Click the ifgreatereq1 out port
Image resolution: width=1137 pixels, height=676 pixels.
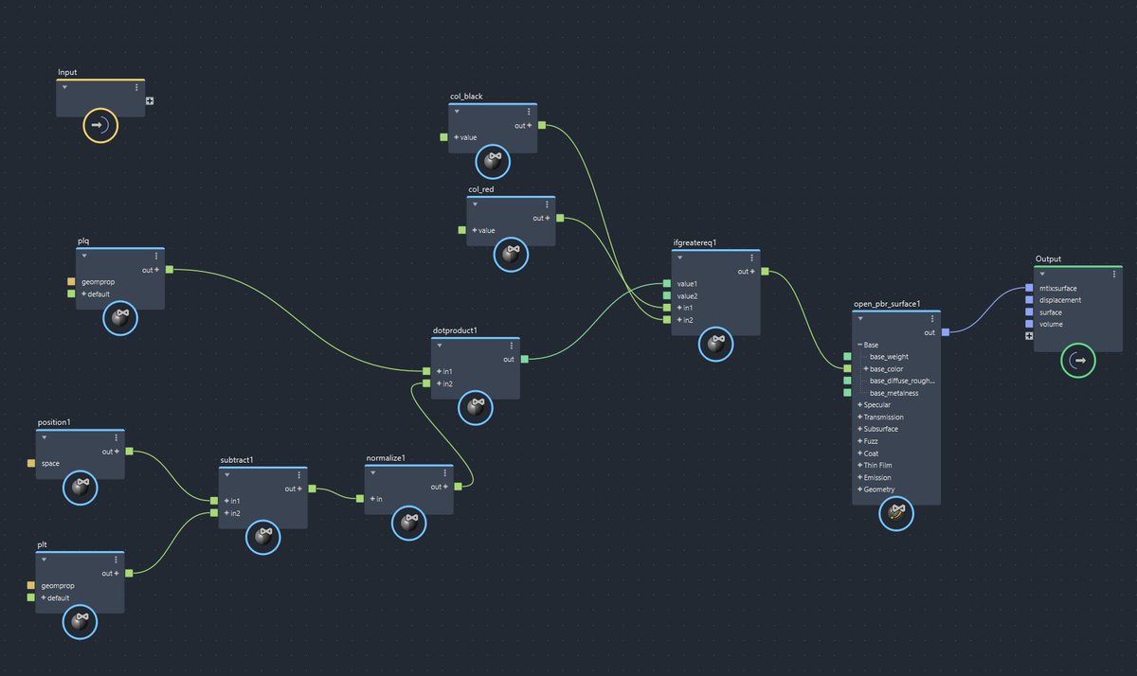[765, 272]
